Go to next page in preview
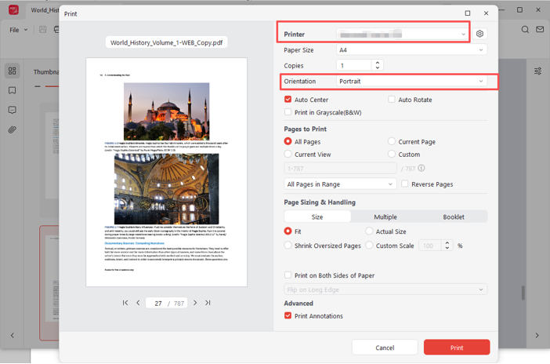Viewport: 550px width, 364px height. [x=195, y=303]
